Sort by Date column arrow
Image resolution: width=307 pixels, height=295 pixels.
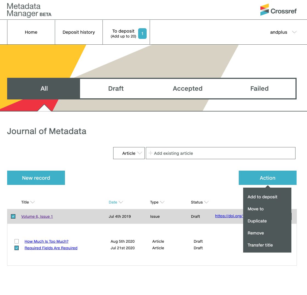pyautogui.click(x=121, y=202)
